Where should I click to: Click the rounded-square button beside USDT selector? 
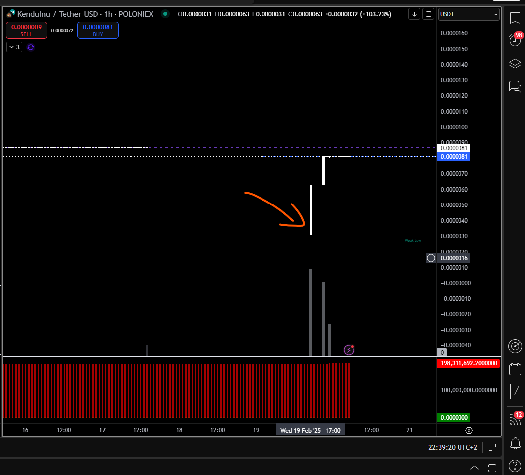tap(428, 14)
